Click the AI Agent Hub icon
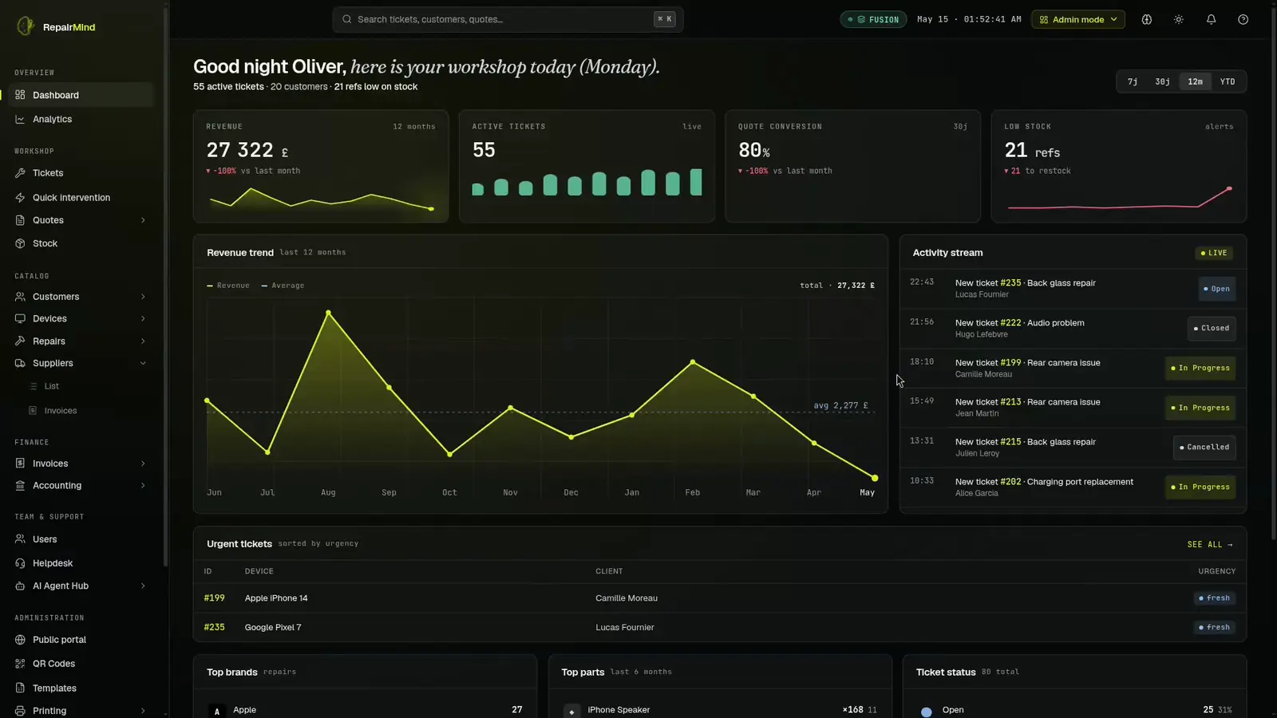This screenshot has width=1277, height=718. tap(20, 586)
